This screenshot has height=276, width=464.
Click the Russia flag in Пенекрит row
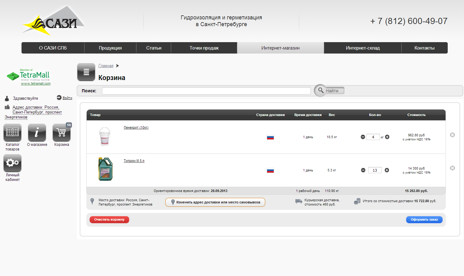tap(270, 137)
